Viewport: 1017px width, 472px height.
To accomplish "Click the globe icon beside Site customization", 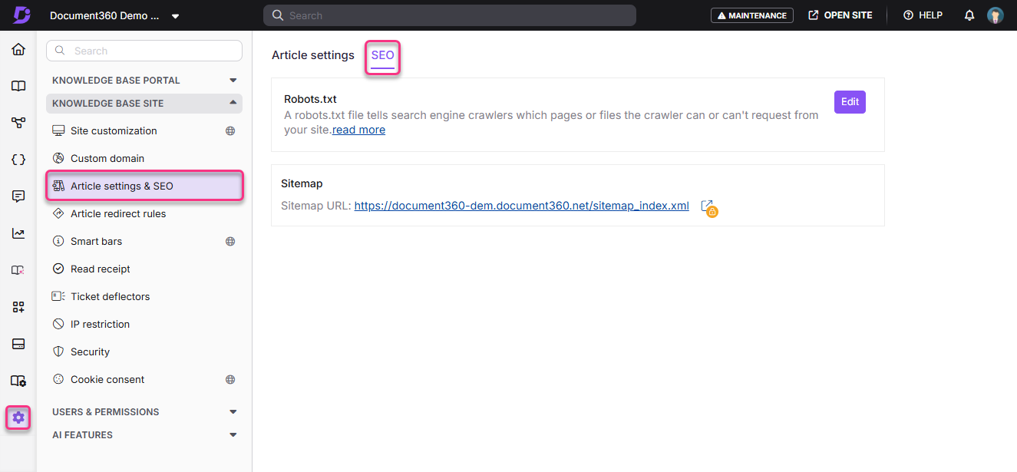I will (229, 130).
